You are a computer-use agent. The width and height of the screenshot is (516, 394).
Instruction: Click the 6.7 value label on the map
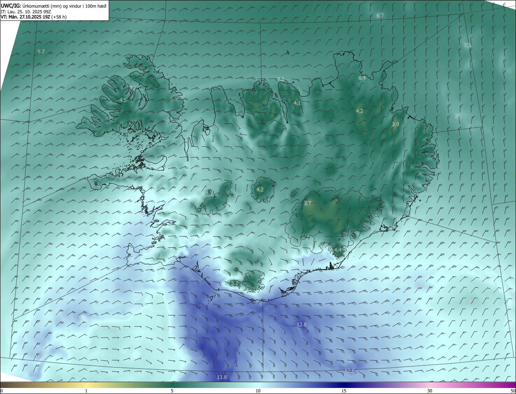[x=380, y=15]
